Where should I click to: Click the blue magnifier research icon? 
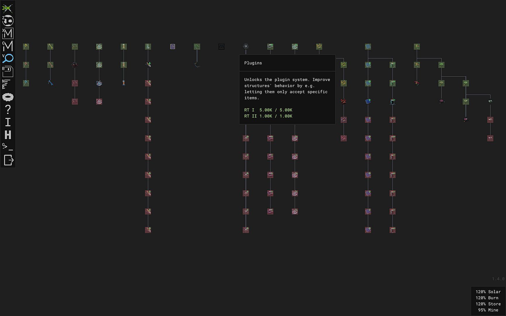pyautogui.click(x=8, y=59)
